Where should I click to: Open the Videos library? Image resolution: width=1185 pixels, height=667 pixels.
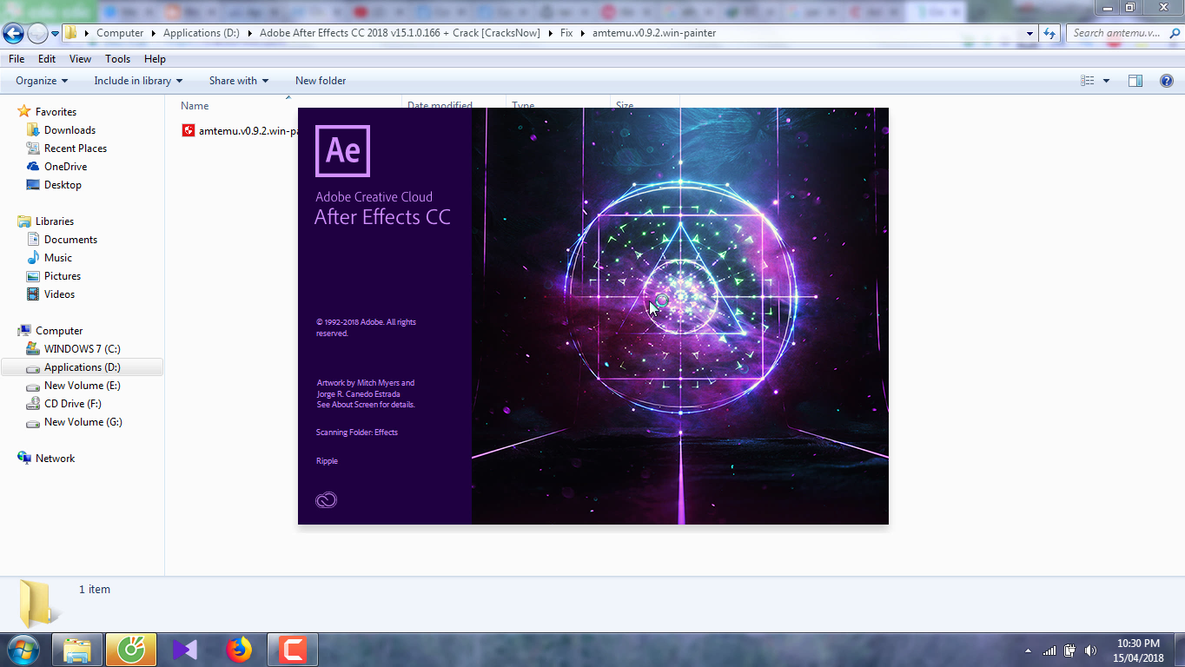click(x=59, y=294)
